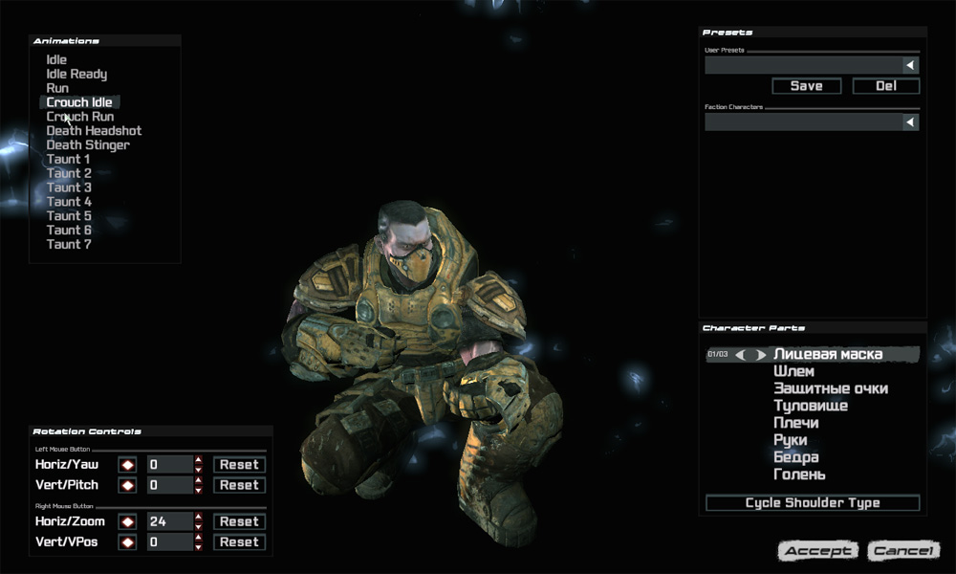Decrease Vert/Pitch value with down arrow
The image size is (956, 574).
click(199, 490)
